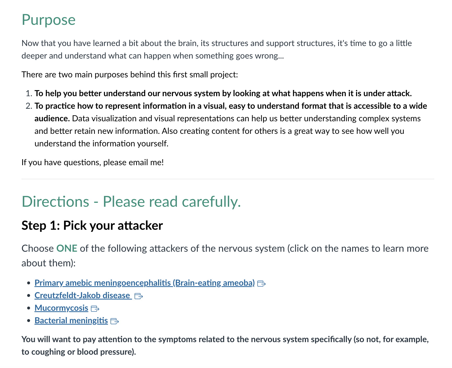Click the first numbered item about nervous system attack
452x368 pixels.
pyautogui.click(x=223, y=93)
